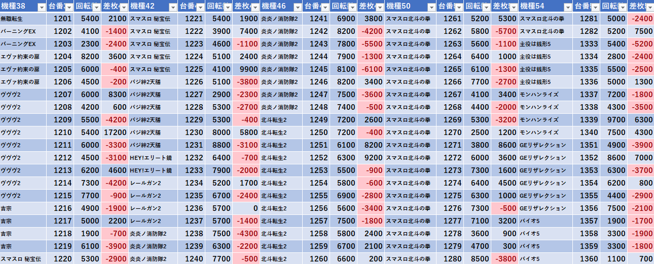Image resolution: width=654 pixels, height=264 pixels.
Task: Click the 7000 value in row 1352
Action: [x=641, y=158]
